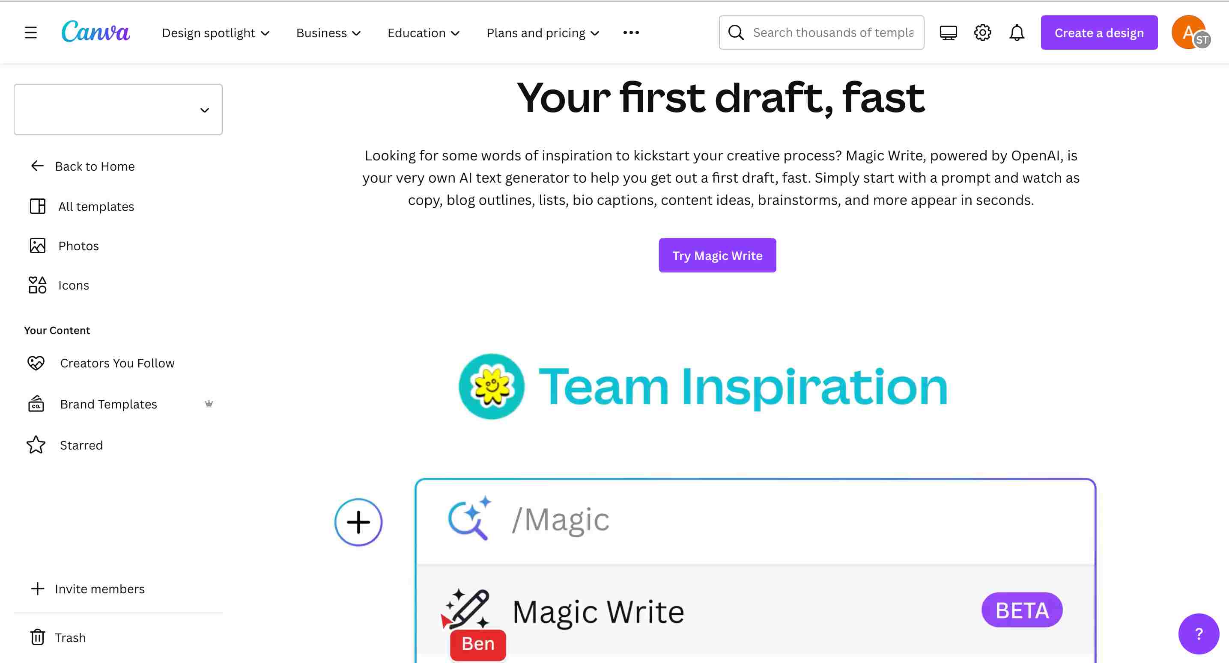Open the settings gear icon
Viewport: 1229px width, 663px height.
pyautogui.click(x=982, y=33)
